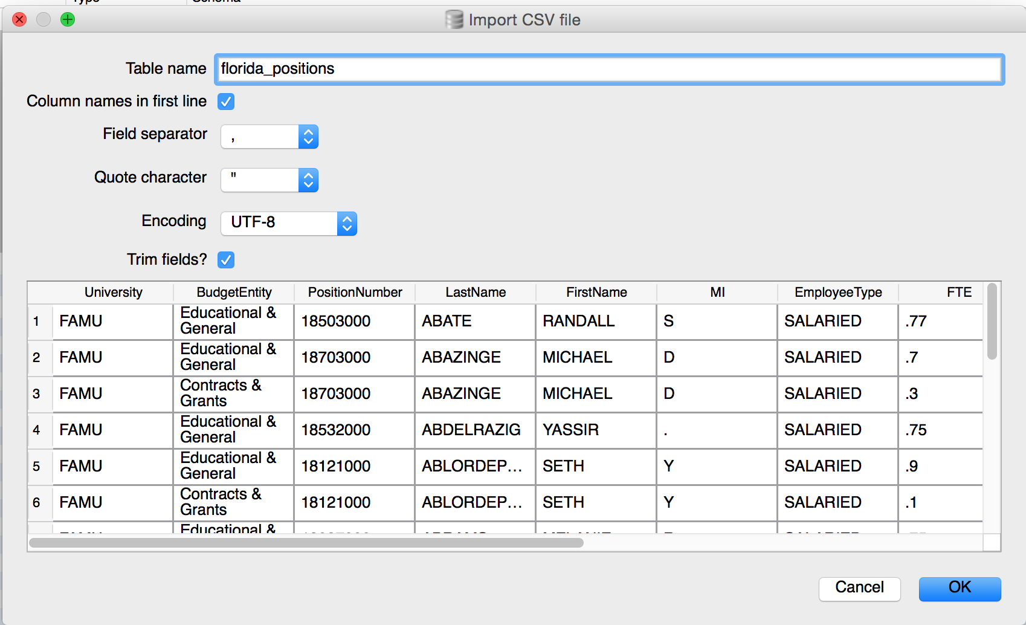Viewport: 1026px width, 625px height.
Task: Click the Table name input field
Action: (x=609, y=69)
